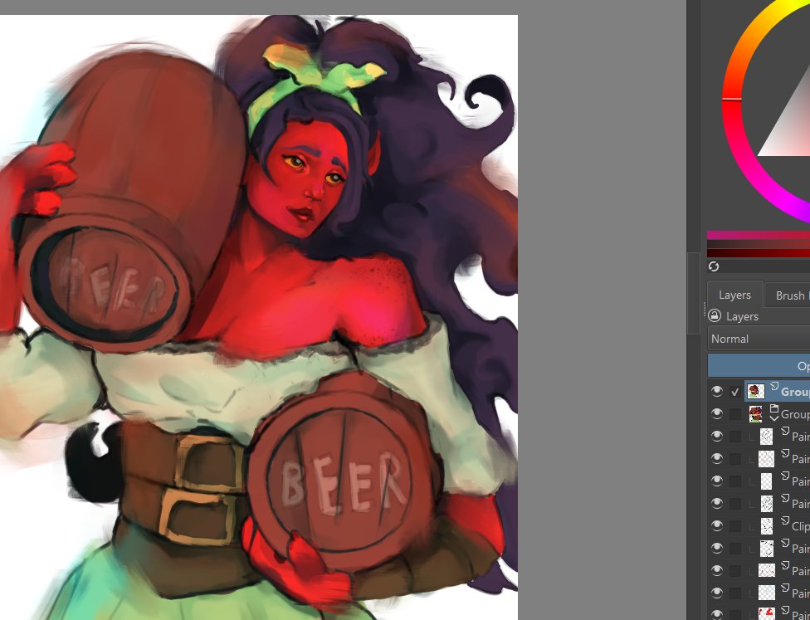810x620 pixels.
Task: Click the middle brownish-red color slider bar
Action: pyautogui.click(x=759, y=244)
